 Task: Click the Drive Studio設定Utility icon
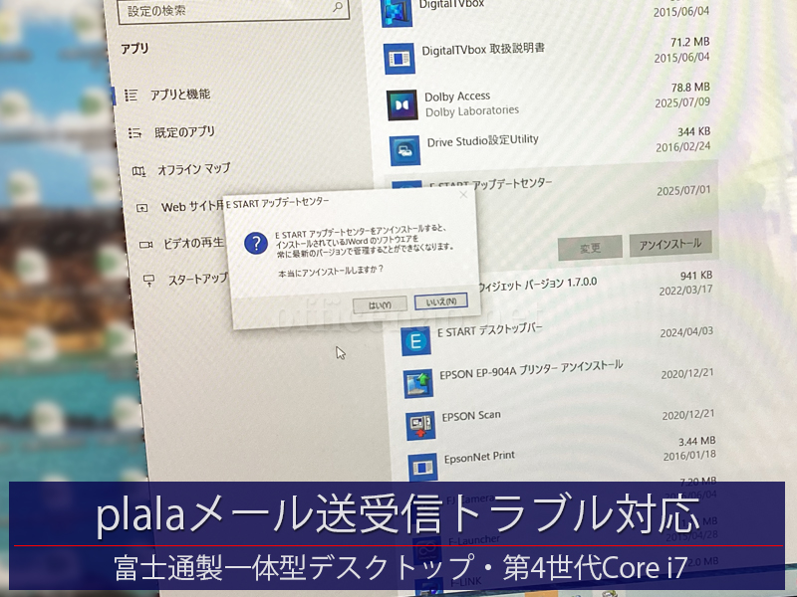point(405,150)
